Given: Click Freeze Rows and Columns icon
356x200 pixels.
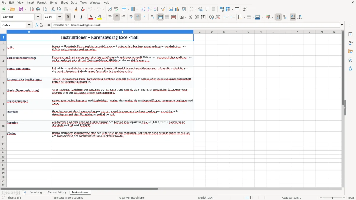Looking at the screenshot, I should tap(228, 9).
